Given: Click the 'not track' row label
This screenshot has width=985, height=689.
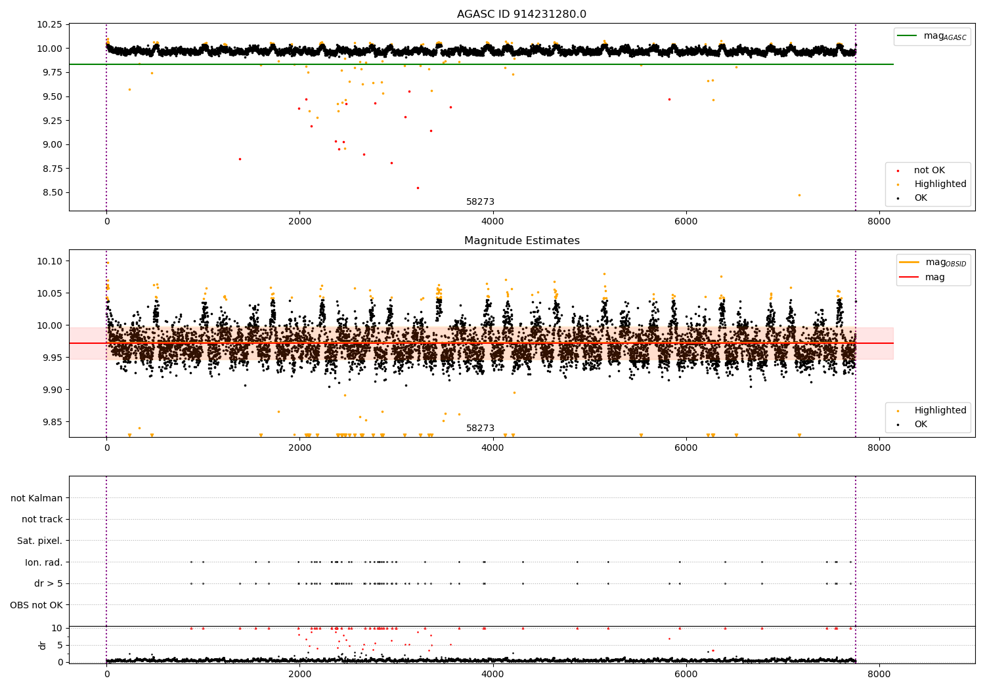Looking at the screenshot, I should coord(42,520).
